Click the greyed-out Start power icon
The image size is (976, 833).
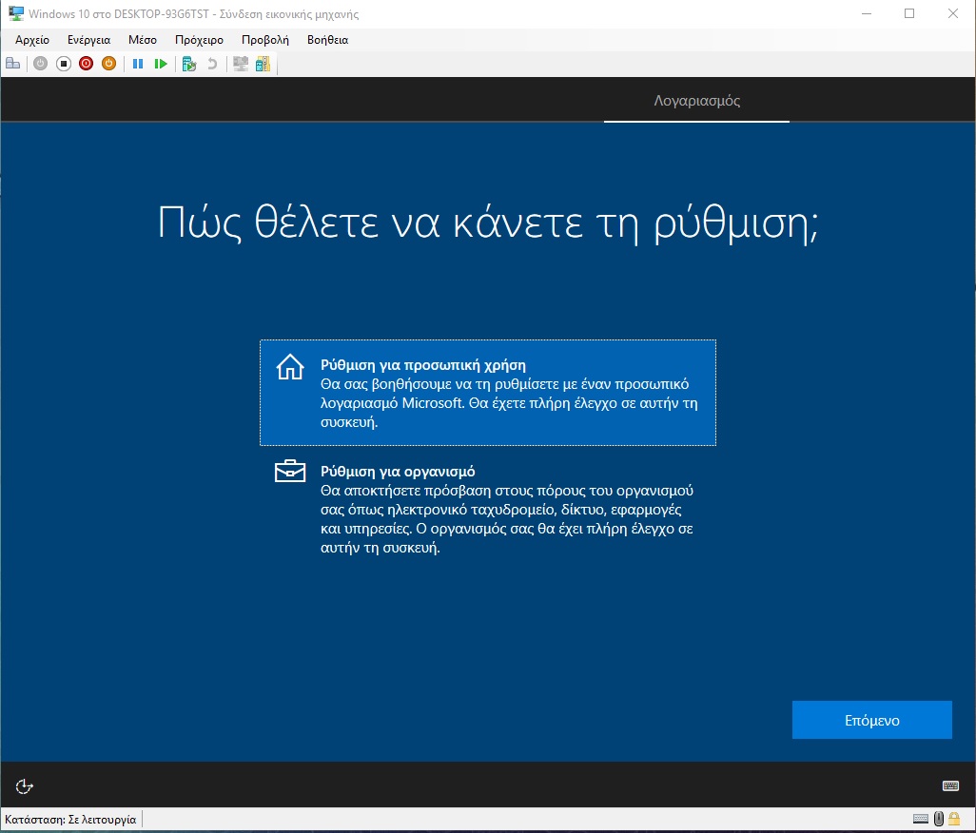point(41,64)
